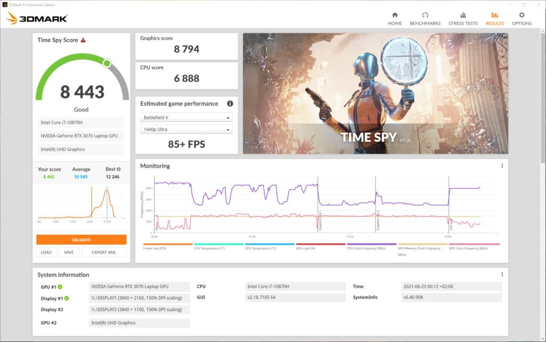Click GPU #2 Intel(R) UHD Graphics value
This screenshot has width=546, height=342.
coord(139,323)
